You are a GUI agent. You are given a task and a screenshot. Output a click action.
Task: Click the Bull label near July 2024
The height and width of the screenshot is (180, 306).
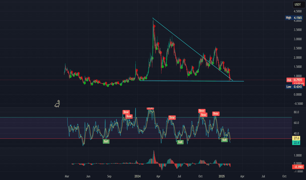pyautogui.click(x=180, y=142)
